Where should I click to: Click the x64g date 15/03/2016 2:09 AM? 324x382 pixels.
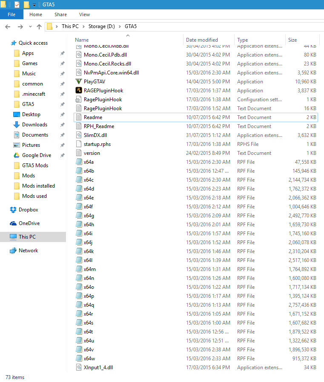(208, 216)
